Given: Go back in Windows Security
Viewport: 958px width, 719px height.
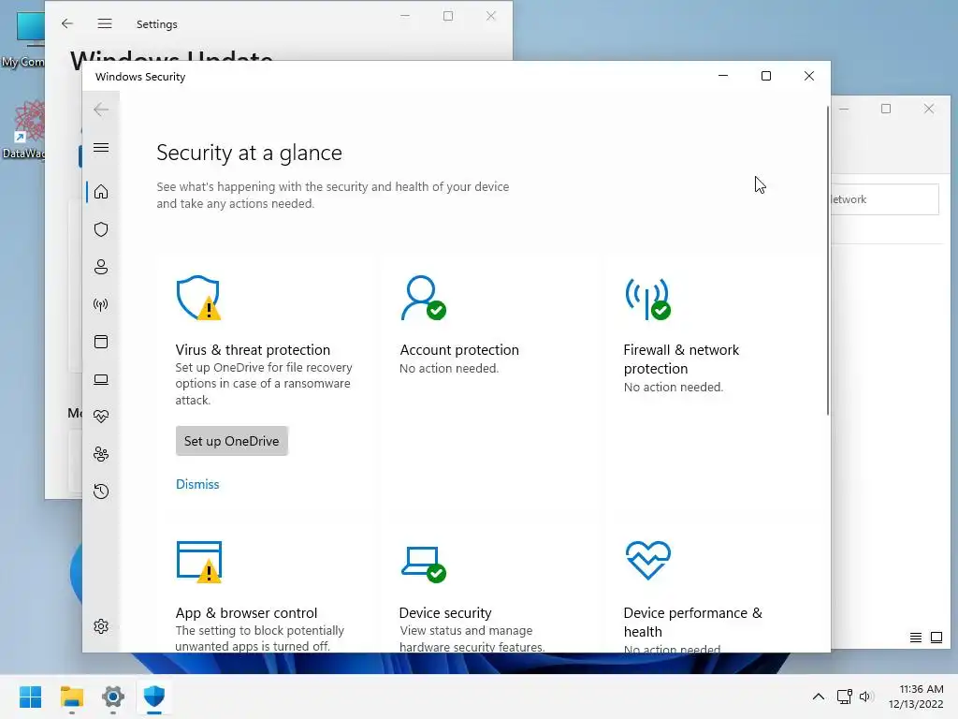Looking at the screenshot, I should 101,110.
